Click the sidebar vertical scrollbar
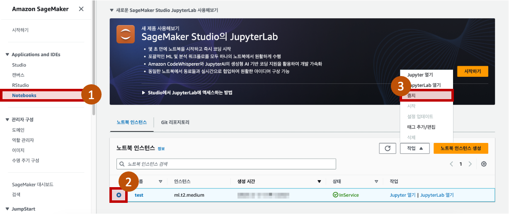 point(94,58)
